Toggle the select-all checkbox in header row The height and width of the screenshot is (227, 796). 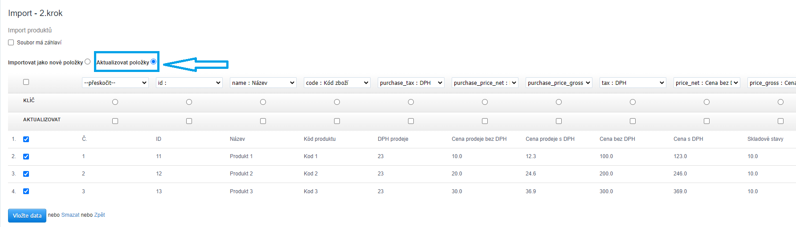(26, 82)
